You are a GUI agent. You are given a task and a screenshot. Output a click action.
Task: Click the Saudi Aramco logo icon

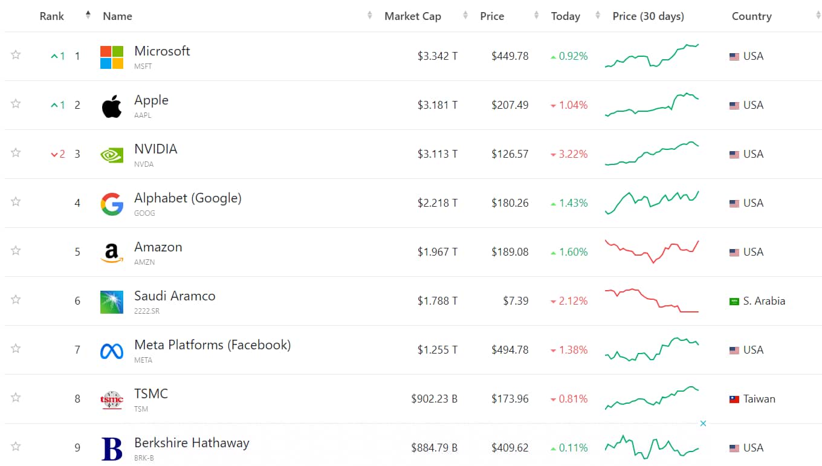(111, 301)
